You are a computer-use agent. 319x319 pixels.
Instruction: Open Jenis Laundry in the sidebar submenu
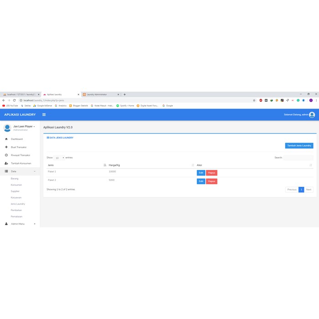[18, 204]
